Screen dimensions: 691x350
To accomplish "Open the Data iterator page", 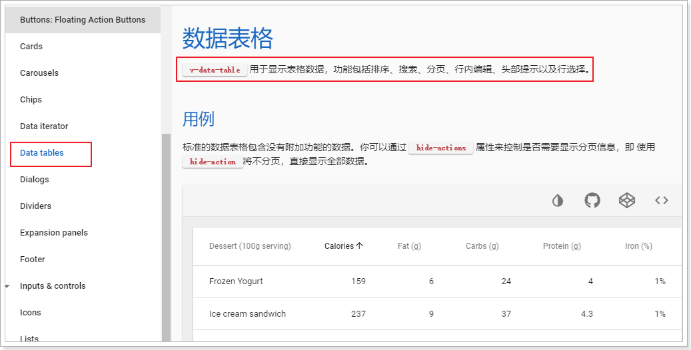I will [x=44, y=126].
